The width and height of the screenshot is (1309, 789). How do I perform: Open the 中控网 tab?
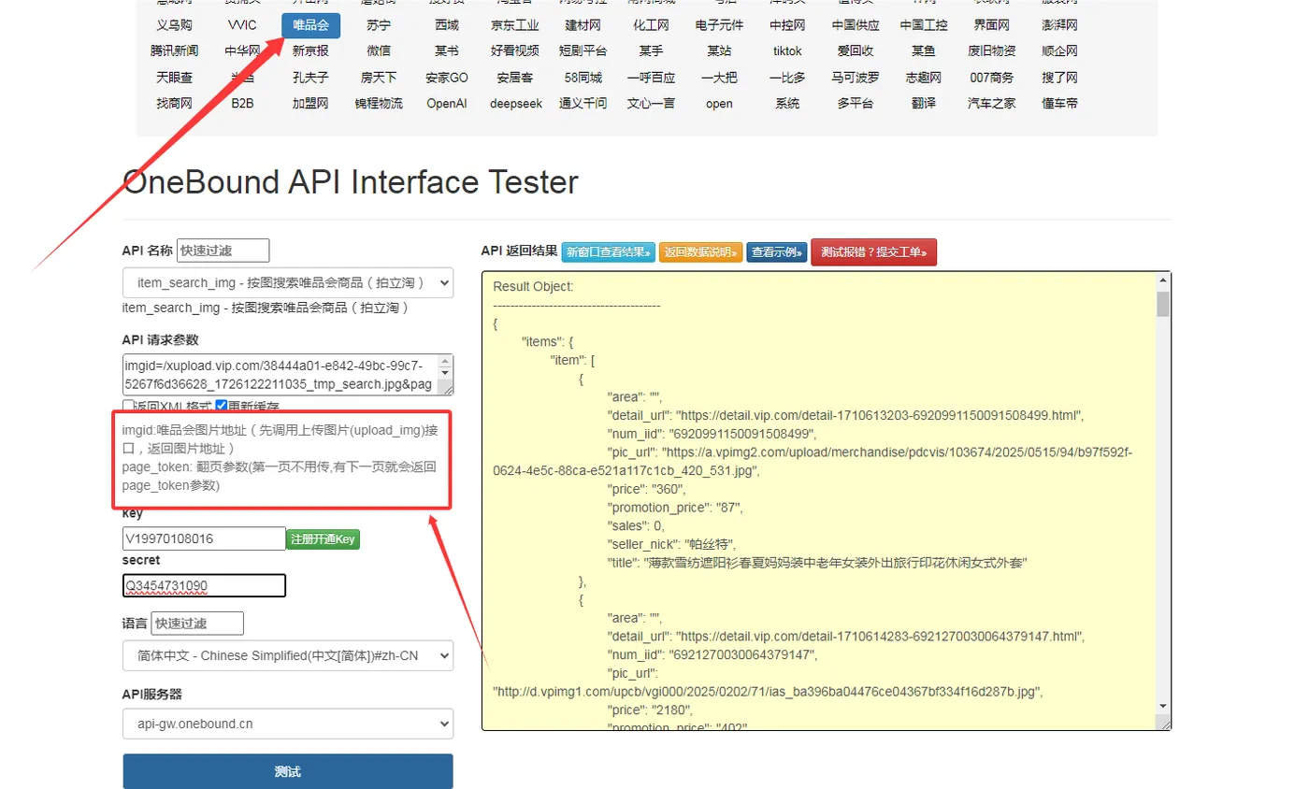point(787,25)
